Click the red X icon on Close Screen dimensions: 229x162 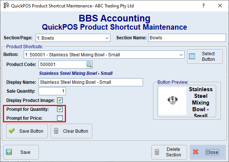(196, 152)
